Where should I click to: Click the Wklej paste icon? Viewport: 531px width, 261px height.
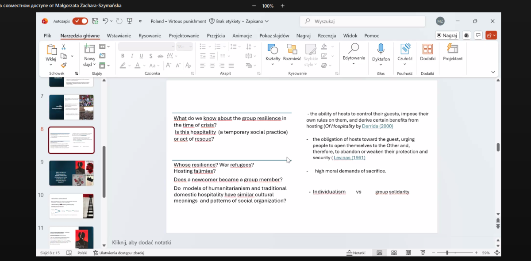click(51, 50)
